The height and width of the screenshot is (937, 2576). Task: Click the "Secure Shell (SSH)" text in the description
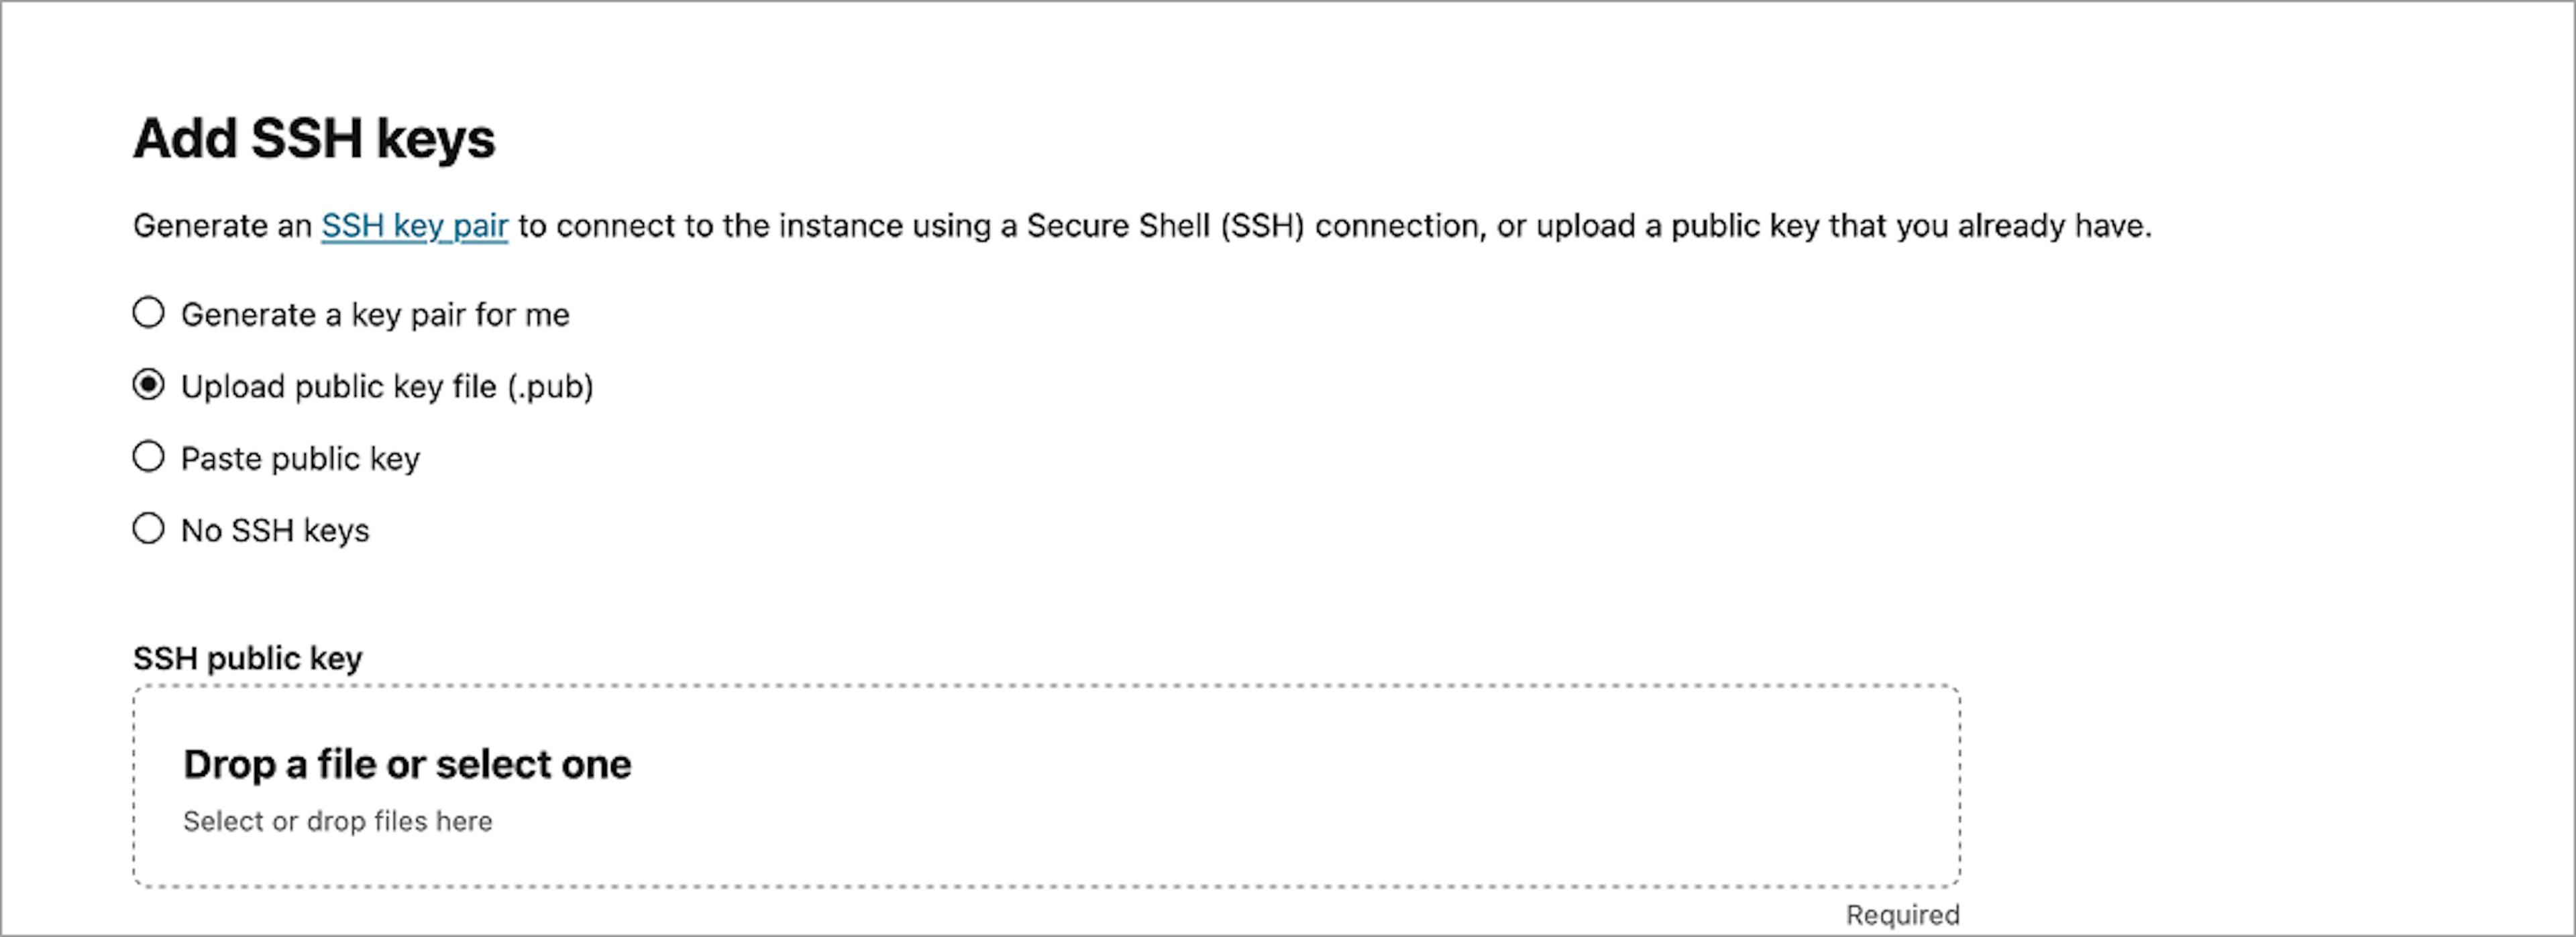tap(1165, 226)
